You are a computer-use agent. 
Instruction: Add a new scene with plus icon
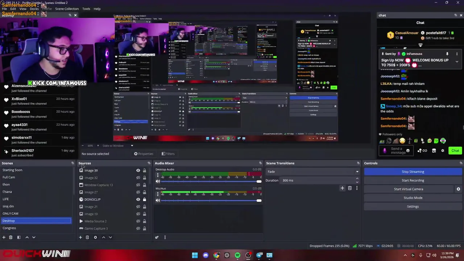coord(4,237)
